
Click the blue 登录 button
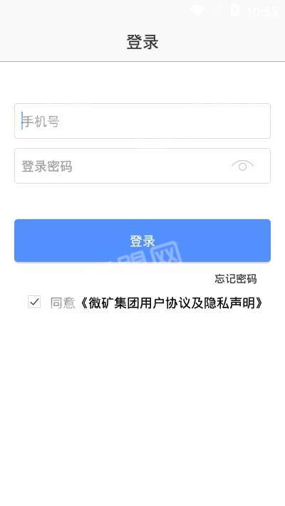142,241
